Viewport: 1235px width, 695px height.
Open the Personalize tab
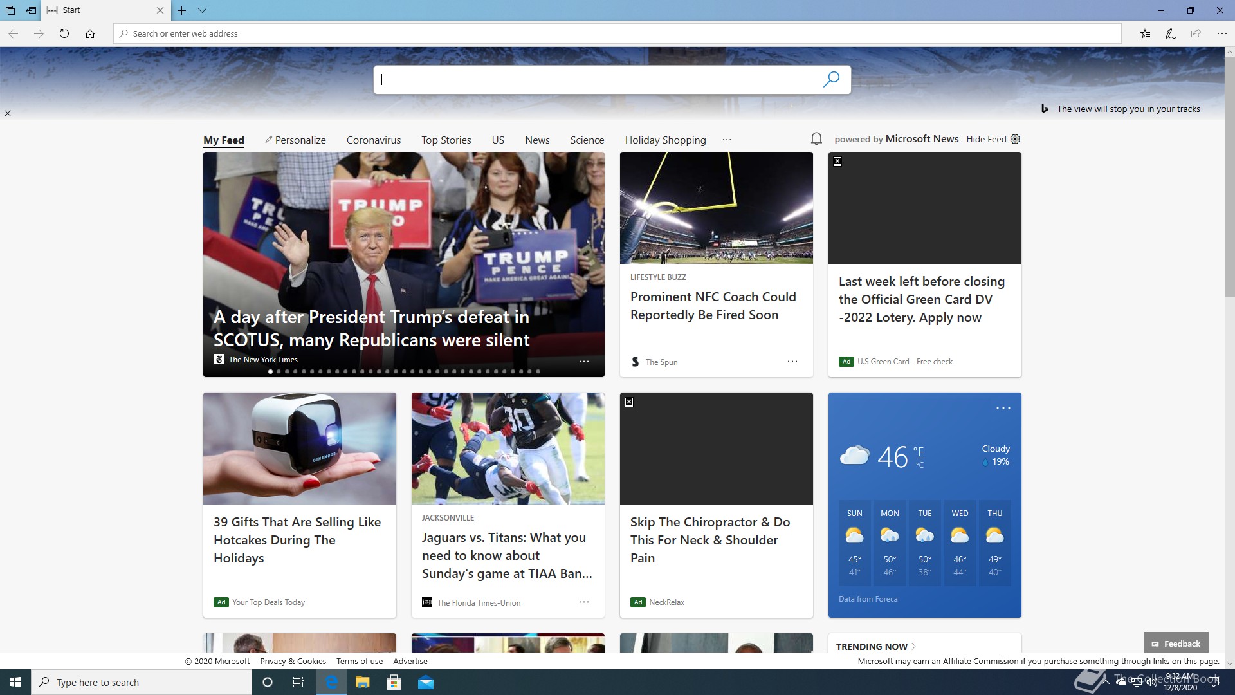295,140
